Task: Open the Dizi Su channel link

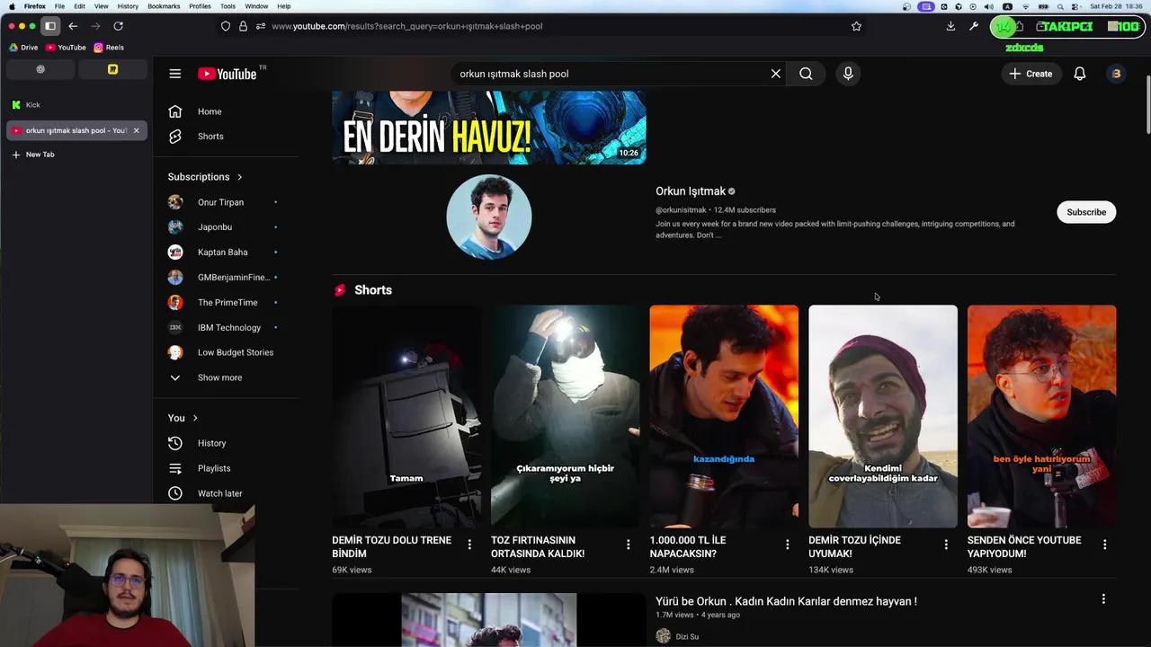Action: point(687,636)
